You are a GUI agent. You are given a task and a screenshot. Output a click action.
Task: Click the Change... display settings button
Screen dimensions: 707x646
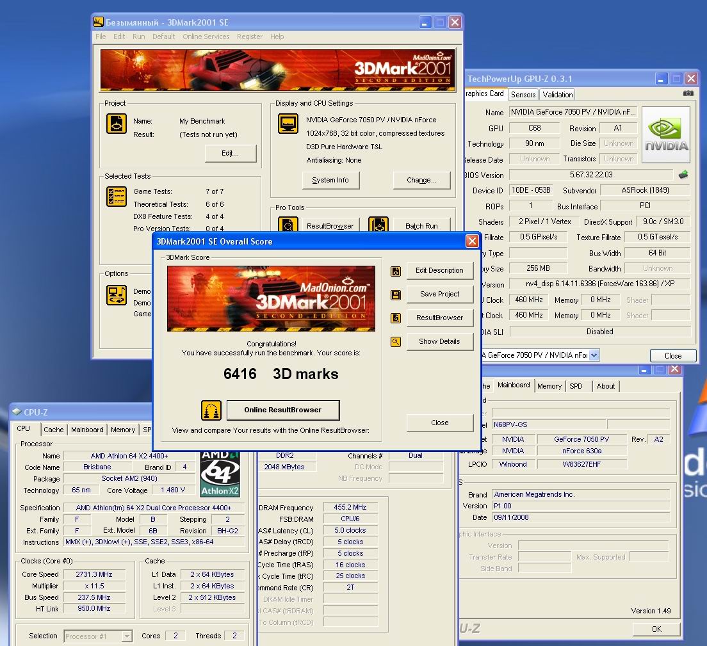[x=421, y=180]
